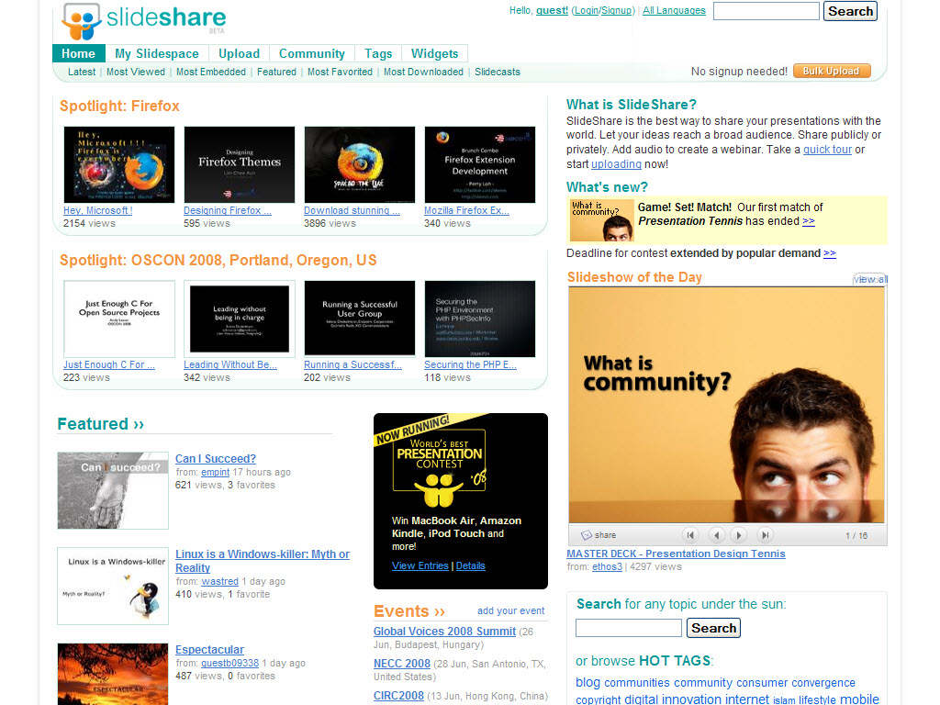Open Designing Firefox Themes thumbnail
The width and height of the screenshot is (940, 705).
(x=240, y=164)
